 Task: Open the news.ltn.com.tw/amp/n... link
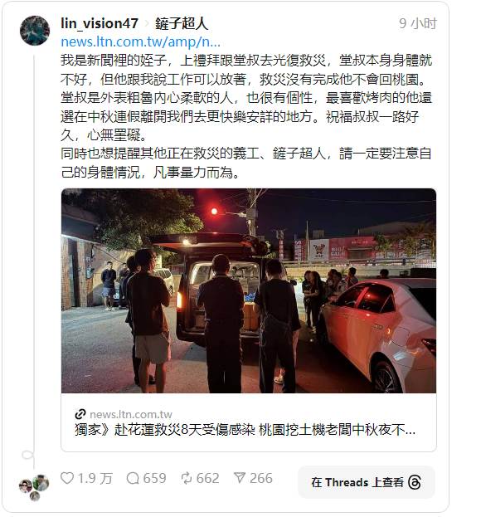tap(140, 42)
